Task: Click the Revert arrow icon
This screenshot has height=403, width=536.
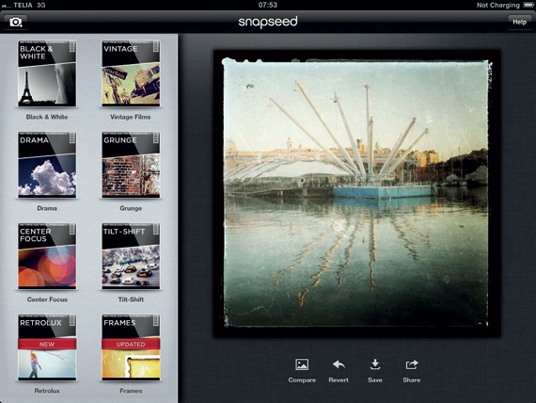Action: pyautogui.click(x=339, y=364)
